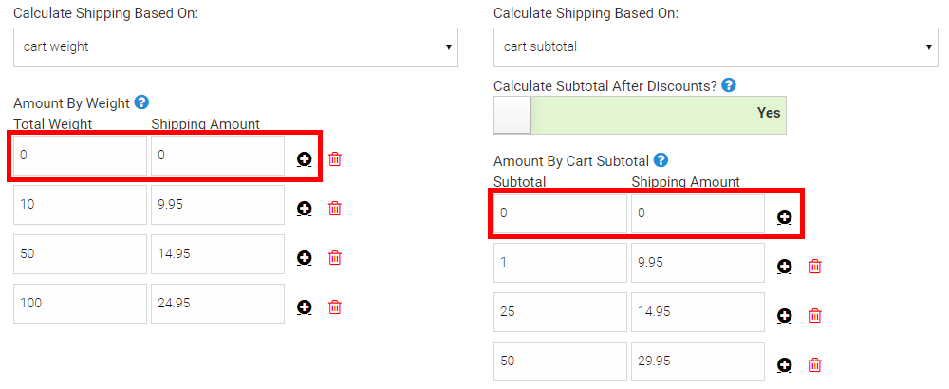Screen dimensions: 949x389
Task: Delete the weight 0 shipping row
Action: (x=334, y=159)
